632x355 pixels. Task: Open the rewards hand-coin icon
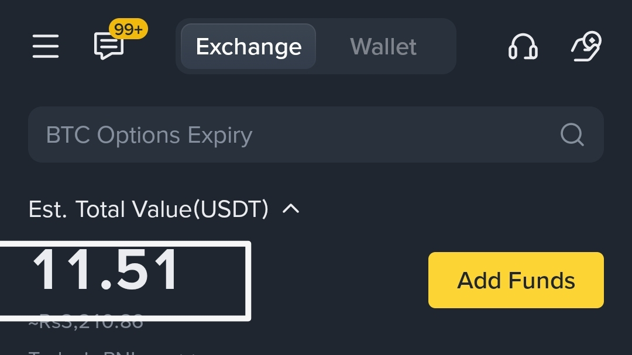click(x=586, y=46)
